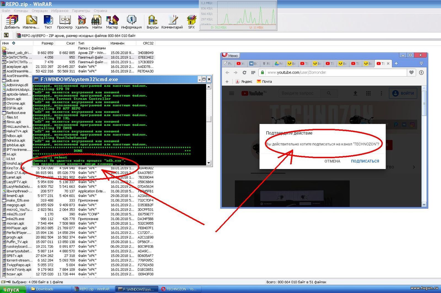The image size is (441, 293).
Task: Open the Справка menu
Action: tap(100, 11)
